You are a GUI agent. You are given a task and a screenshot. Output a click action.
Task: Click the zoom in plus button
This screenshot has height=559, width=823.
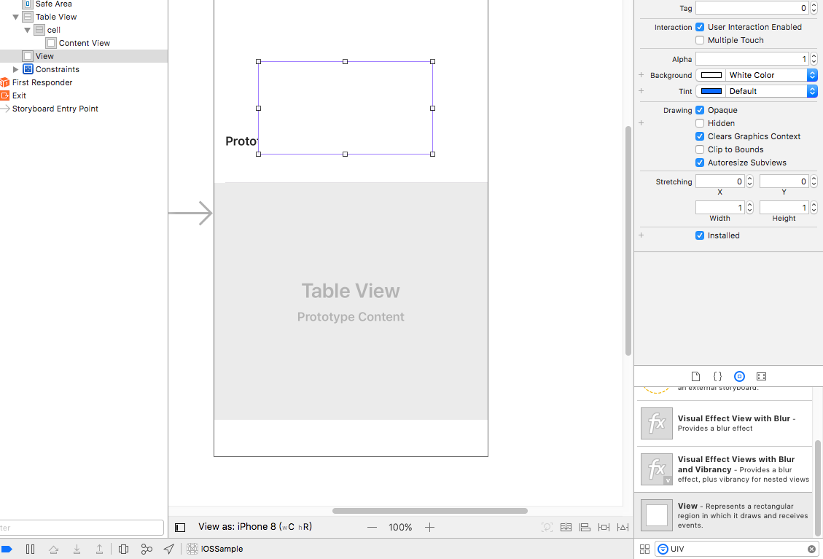429,527
